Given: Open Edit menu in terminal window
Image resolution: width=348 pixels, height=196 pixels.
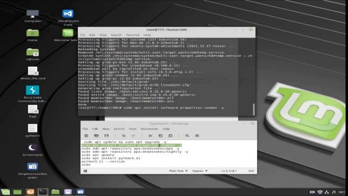Looking at the screenshot, I should coord(92,35).
